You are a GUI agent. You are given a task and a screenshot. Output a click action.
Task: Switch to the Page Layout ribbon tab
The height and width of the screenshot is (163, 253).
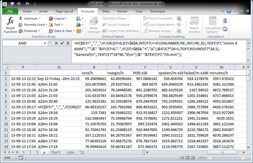coord(64,11)
